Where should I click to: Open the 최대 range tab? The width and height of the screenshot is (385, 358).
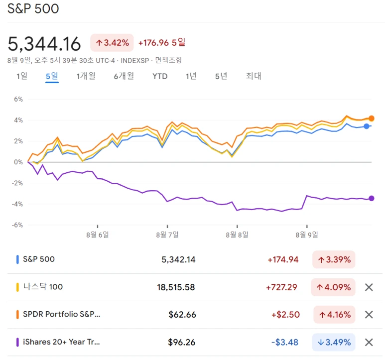click(254, 76)
